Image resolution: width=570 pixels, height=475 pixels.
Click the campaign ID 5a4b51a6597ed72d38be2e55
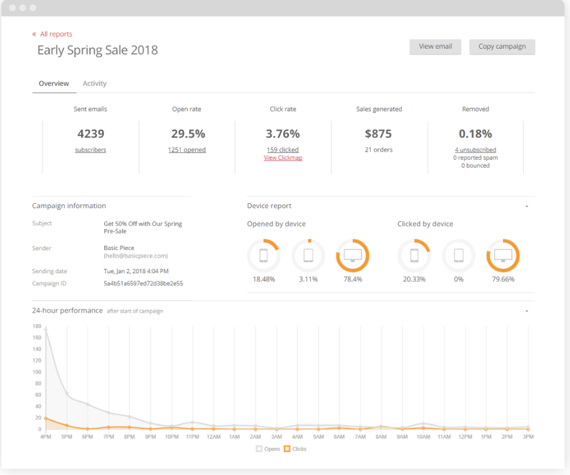pos(143,284)
